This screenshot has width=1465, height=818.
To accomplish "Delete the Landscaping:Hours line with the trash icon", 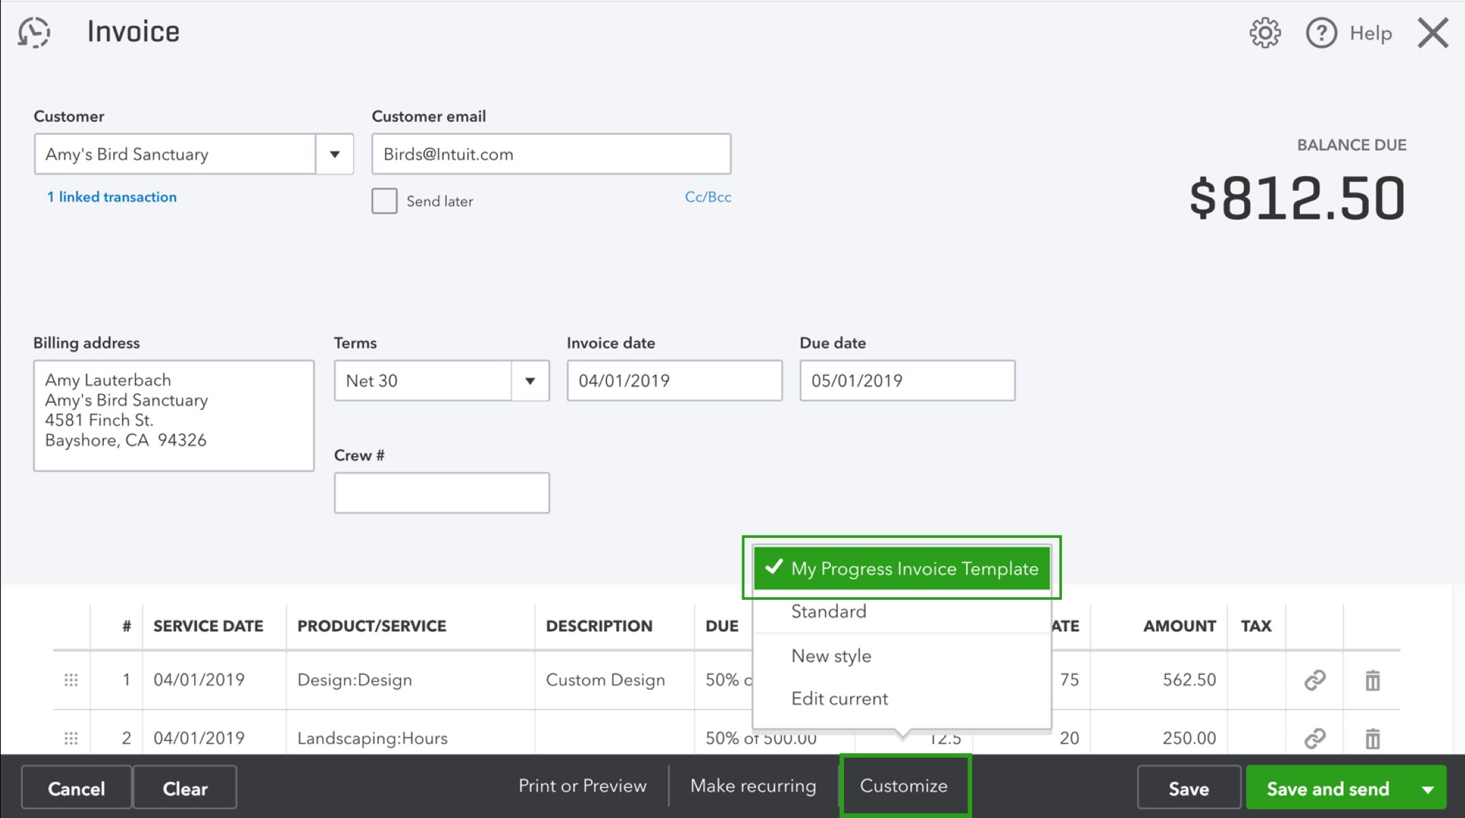I will click(x=1372, y=738).
